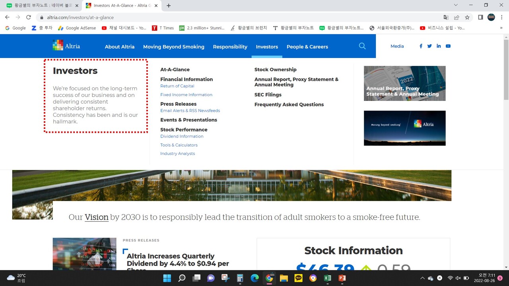
Task: Open Financial Information link
Action: click(187, 79)
